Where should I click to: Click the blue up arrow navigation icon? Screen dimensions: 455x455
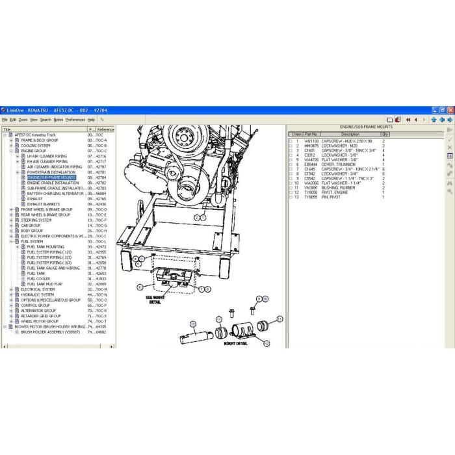pyautogui.click(x=434, y=120)
